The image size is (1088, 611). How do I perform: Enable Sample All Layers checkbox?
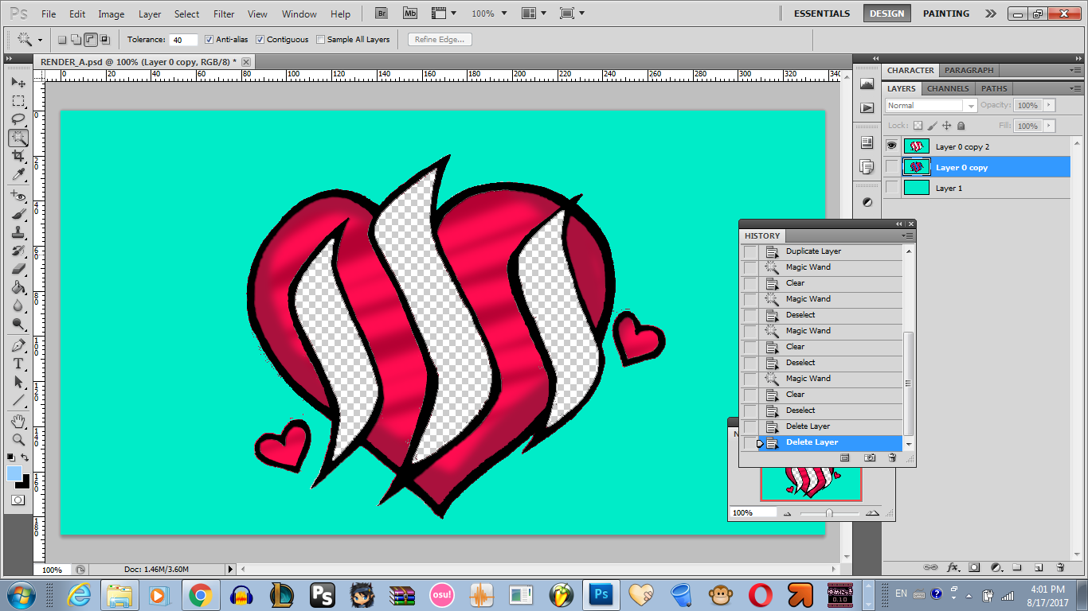320,40
